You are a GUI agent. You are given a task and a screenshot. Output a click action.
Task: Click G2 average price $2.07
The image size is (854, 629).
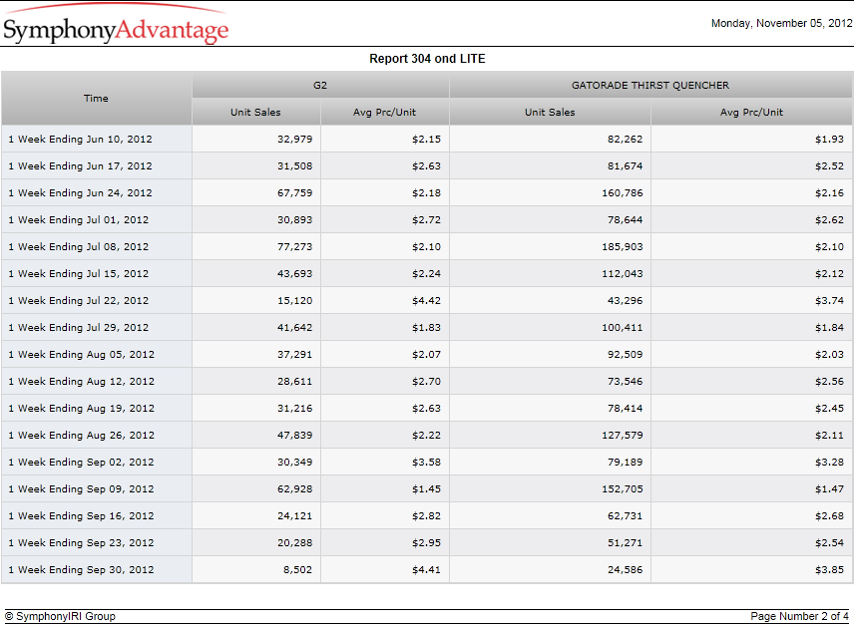click(426, 355)
